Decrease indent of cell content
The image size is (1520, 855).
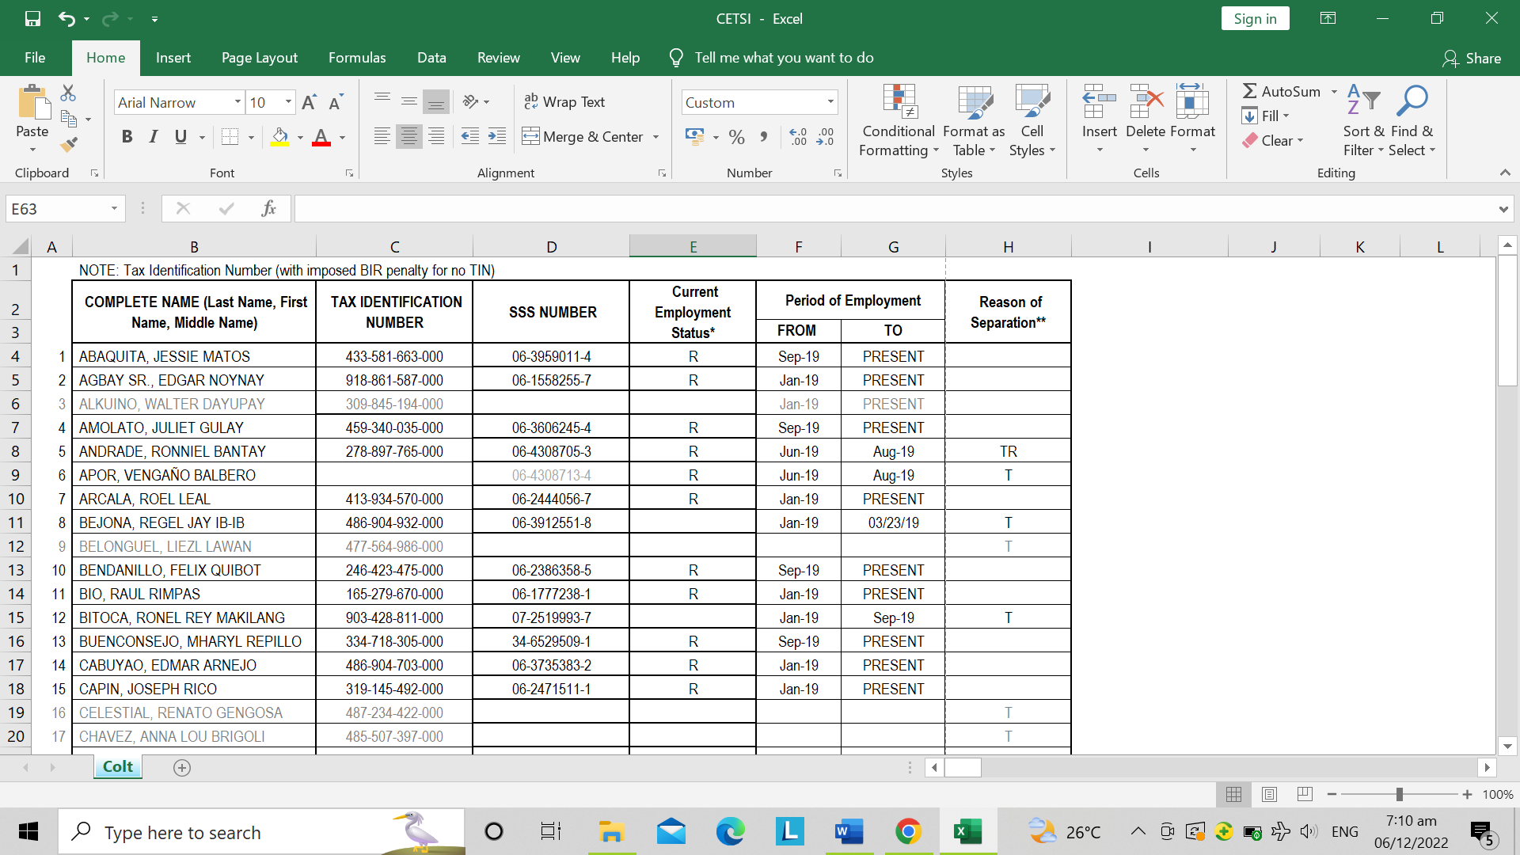[x=469, y=136]
